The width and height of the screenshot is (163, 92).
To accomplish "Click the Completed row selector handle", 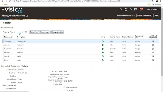I will click(3, 41).
